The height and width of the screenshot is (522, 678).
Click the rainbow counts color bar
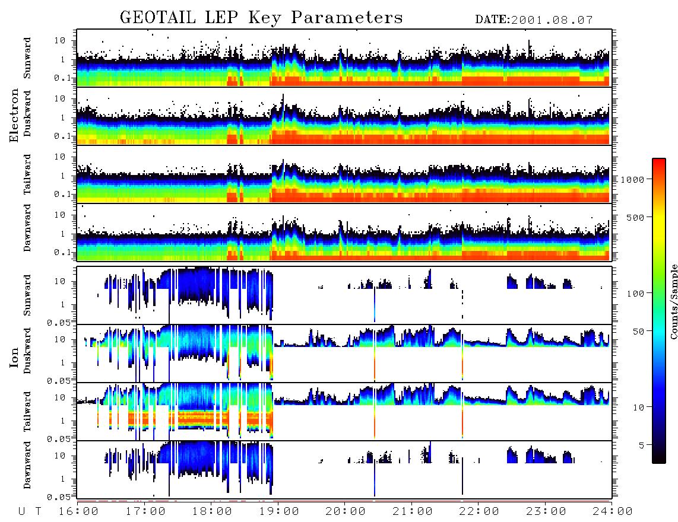[659, 311]
